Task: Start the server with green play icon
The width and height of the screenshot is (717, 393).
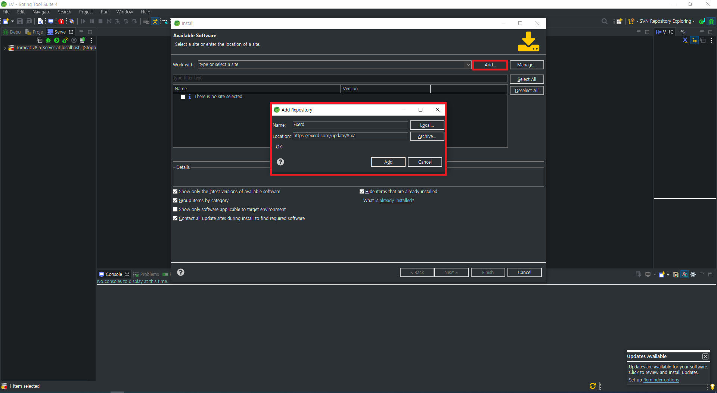Action: [x=57, y=40]
